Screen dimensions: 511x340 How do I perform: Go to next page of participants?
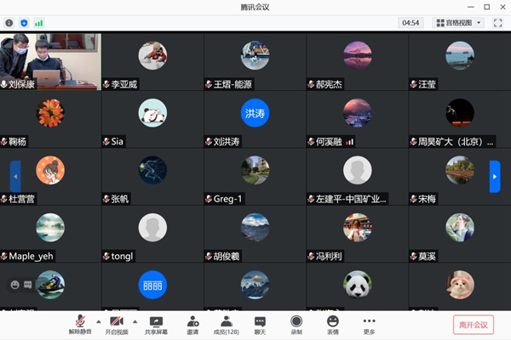(495, 176)
